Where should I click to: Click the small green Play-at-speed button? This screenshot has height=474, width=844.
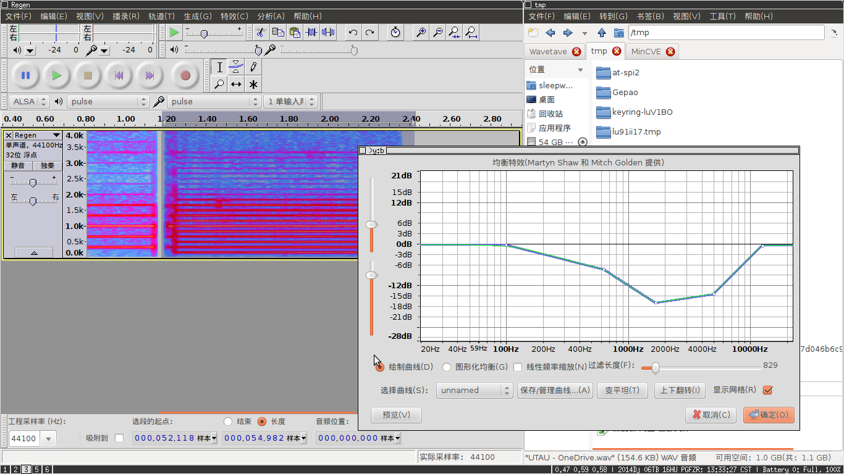[x=174, y=32]
